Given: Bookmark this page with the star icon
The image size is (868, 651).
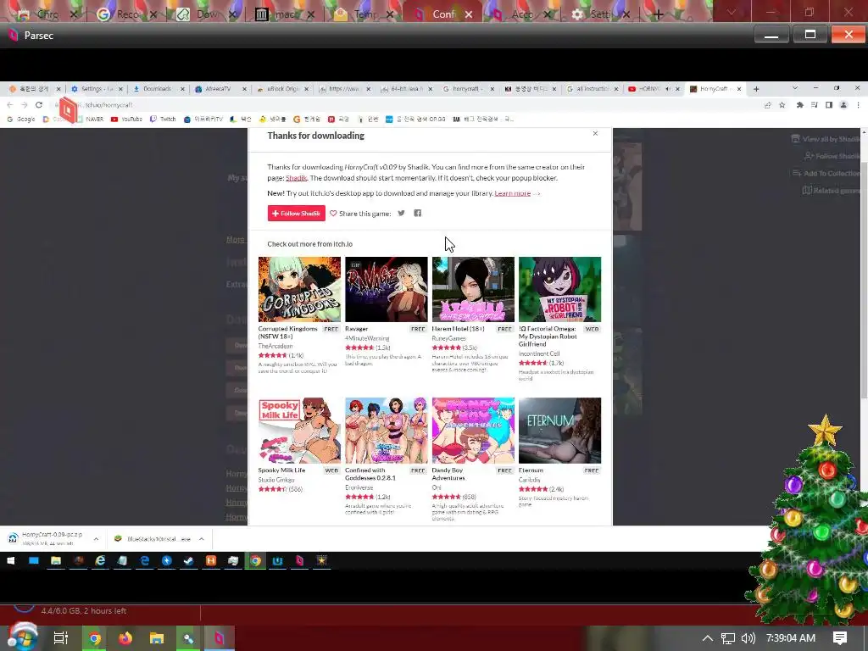Looking at the screenshot, I should click(782, 104).
